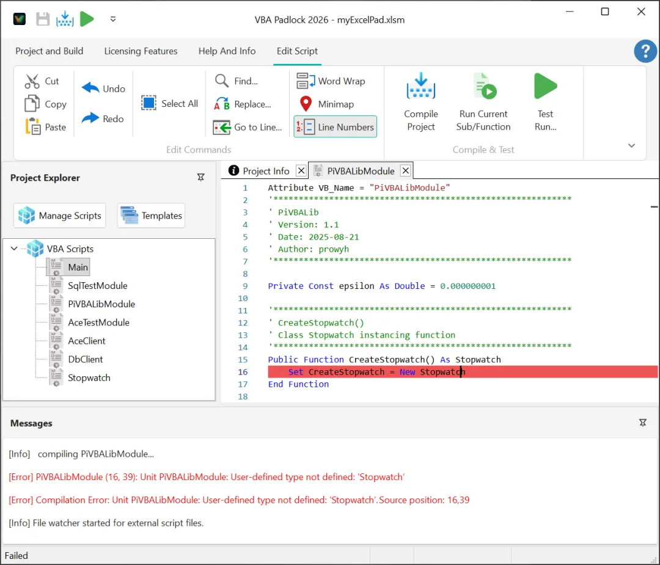Viewport: 660px width, 565px height.
Task: Click the Compilation Error message line
Action: pyautogui.click(x=239, y=500)
